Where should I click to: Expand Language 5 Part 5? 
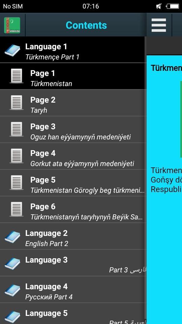72,314
